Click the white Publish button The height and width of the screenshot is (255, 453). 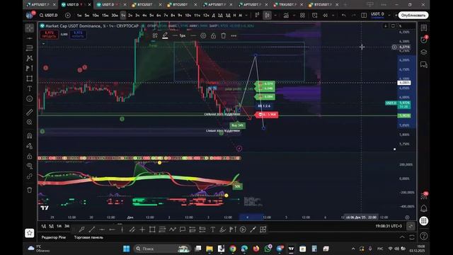pos(413,15)
